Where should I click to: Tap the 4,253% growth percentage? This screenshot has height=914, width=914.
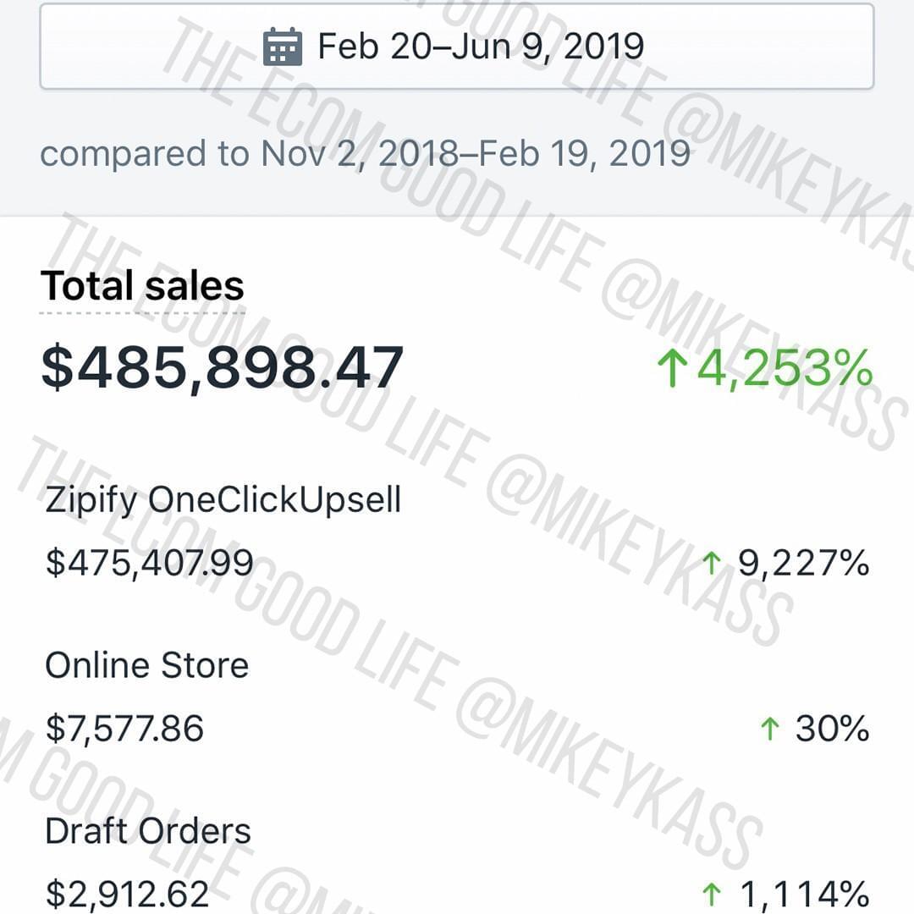pos(785,368)
